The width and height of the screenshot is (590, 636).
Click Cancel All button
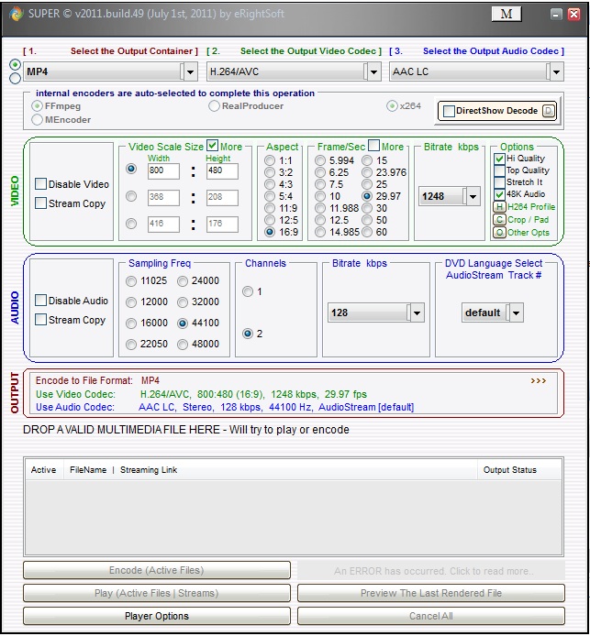[x=431, y=616]
